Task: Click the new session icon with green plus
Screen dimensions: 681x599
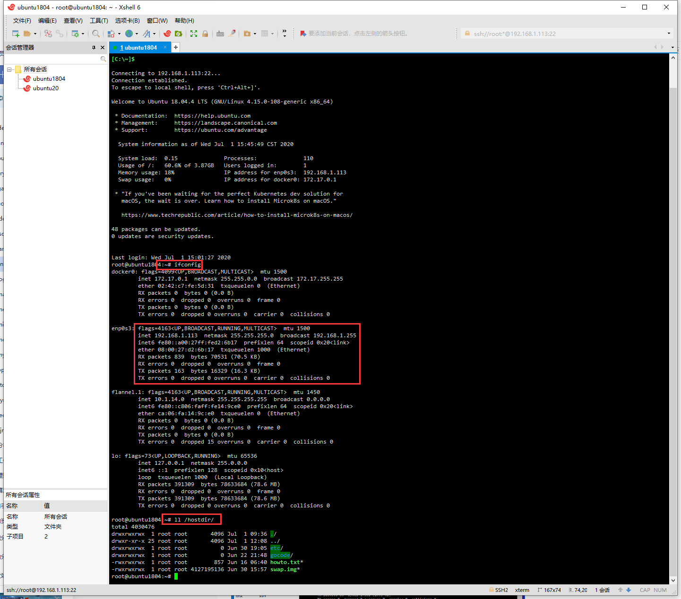Action: point(15,33)
